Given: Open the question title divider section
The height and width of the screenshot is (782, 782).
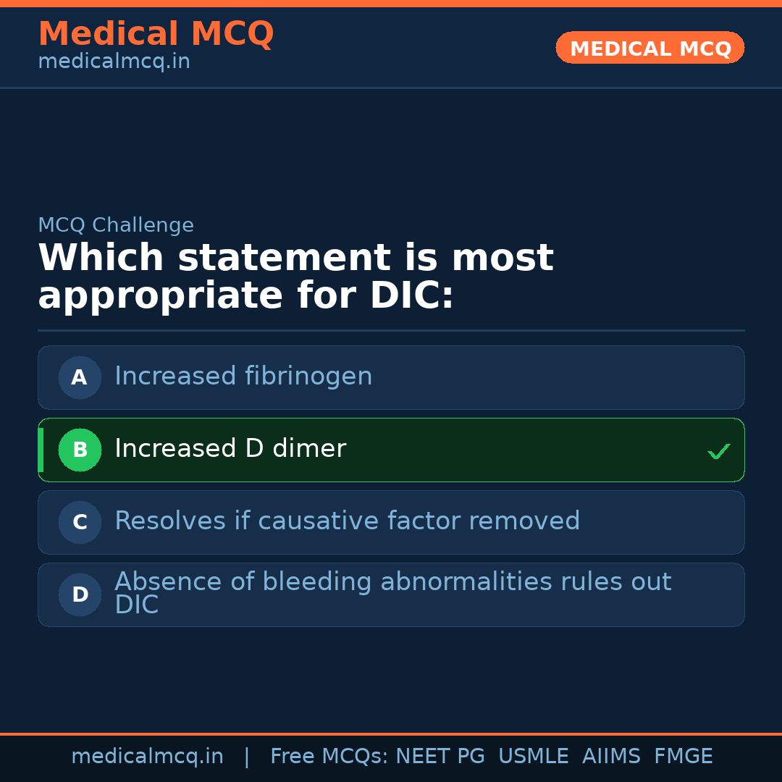Looking at the screenshot, I should [x=391, y=331].
